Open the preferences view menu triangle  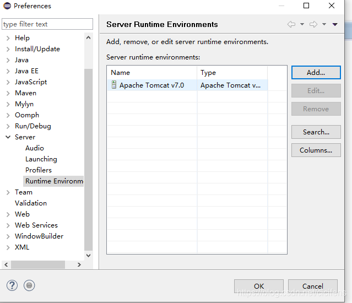point(335,24)
